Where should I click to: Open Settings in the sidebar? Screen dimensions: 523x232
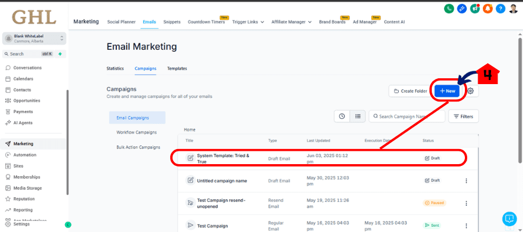tap(22, 224)
